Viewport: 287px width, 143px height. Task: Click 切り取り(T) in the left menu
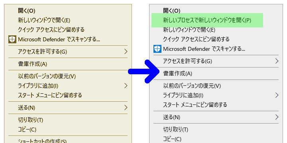[x=30, y=120]
